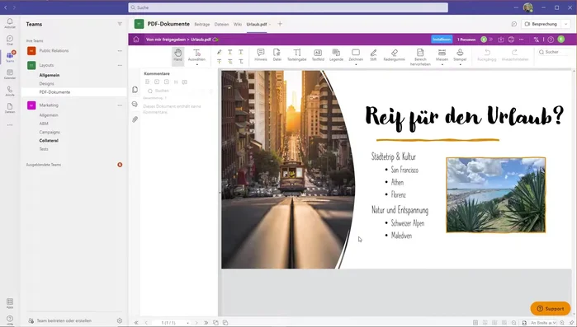Click the zoom in icon in status bar
577x327 pixels.
(x=562, y=323)
